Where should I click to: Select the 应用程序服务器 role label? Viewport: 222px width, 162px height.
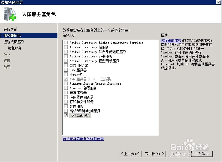(x=81, y=97)
